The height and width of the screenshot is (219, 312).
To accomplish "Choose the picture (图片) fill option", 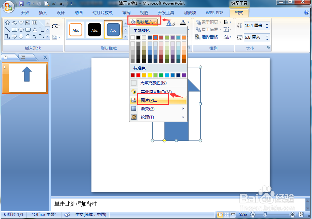I will [x=158, y=100].
